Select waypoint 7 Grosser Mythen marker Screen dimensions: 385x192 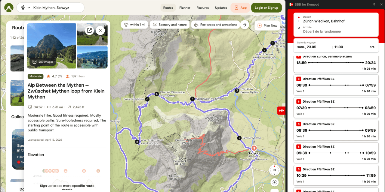click(x=239, y=138)
